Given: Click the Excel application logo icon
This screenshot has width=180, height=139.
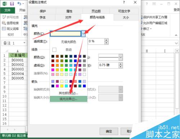Looking at the screenshot, I should pos(5,4).
